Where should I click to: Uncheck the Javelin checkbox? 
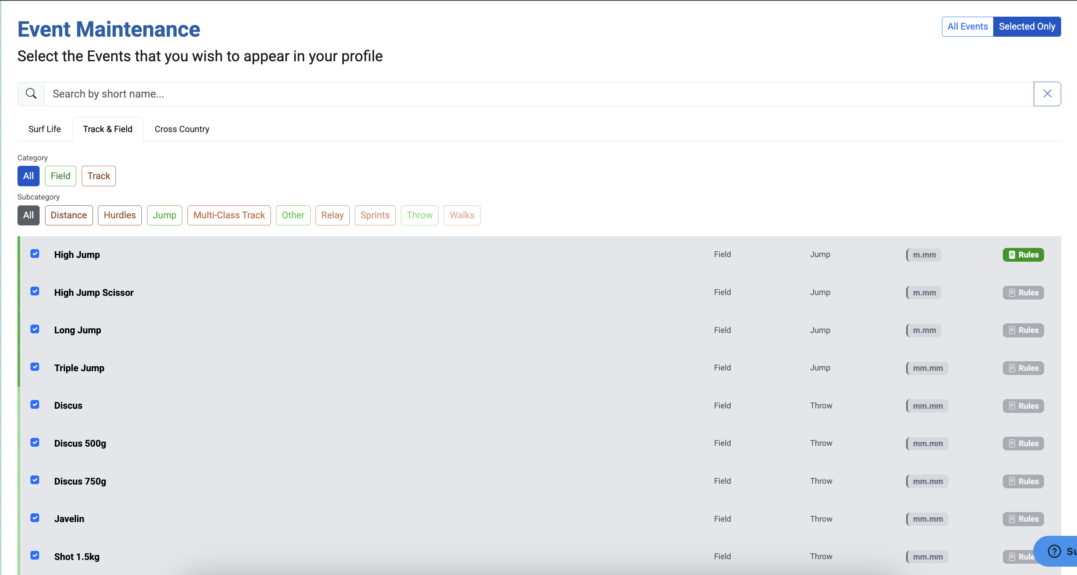click(x=35, y=518)
